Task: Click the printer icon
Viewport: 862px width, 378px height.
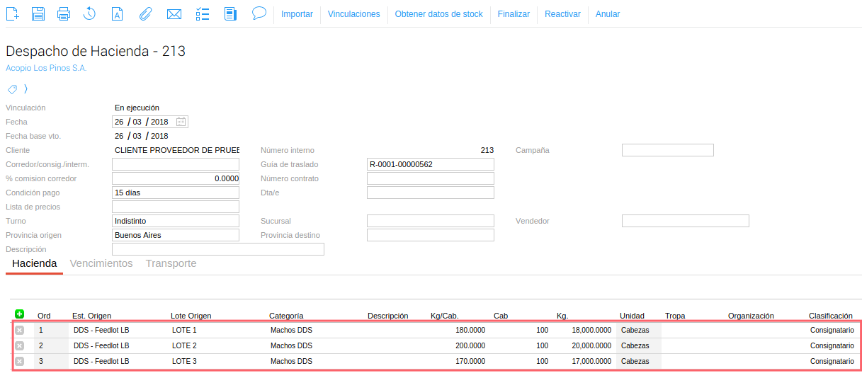Action: pos(64,13)
